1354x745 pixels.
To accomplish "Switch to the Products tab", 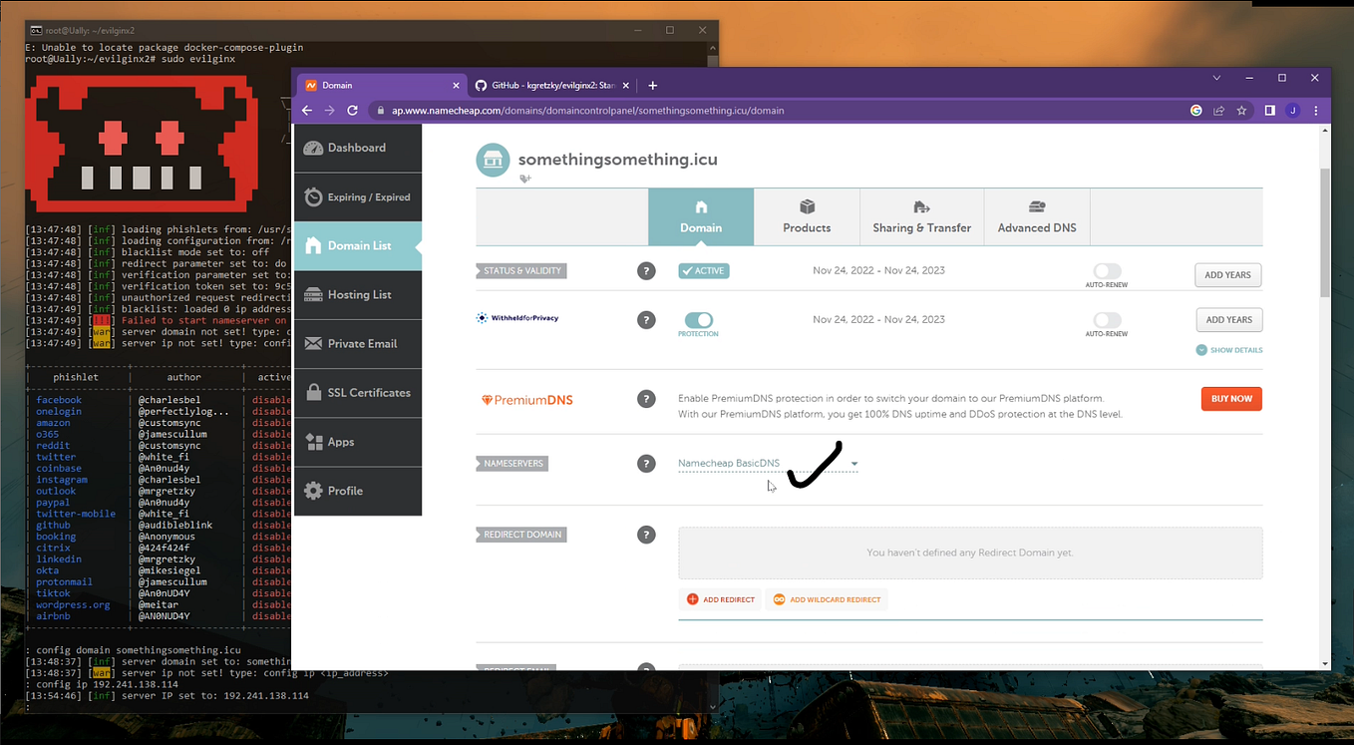I will [807, 216].
